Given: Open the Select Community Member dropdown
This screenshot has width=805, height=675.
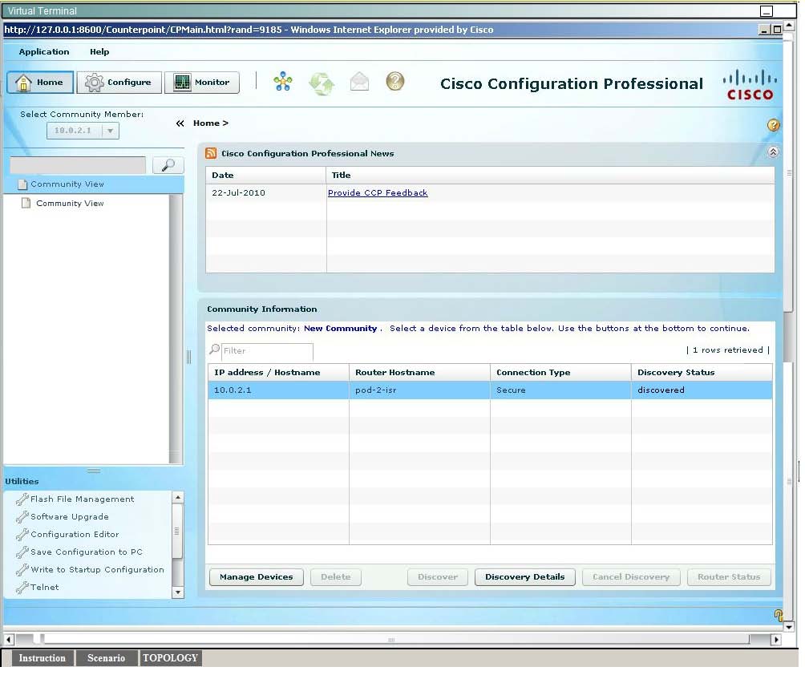Looking at the screenshot, I should click(83, 131).
